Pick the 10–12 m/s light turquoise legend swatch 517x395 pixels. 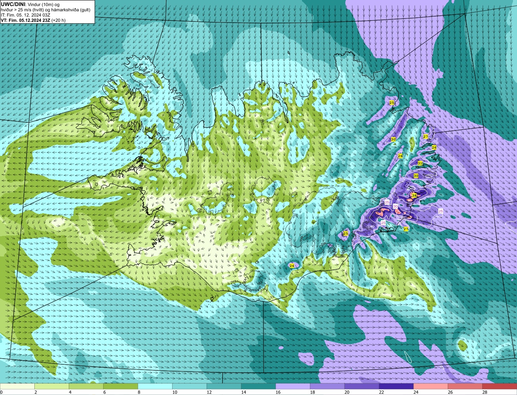tap(189, 387)
